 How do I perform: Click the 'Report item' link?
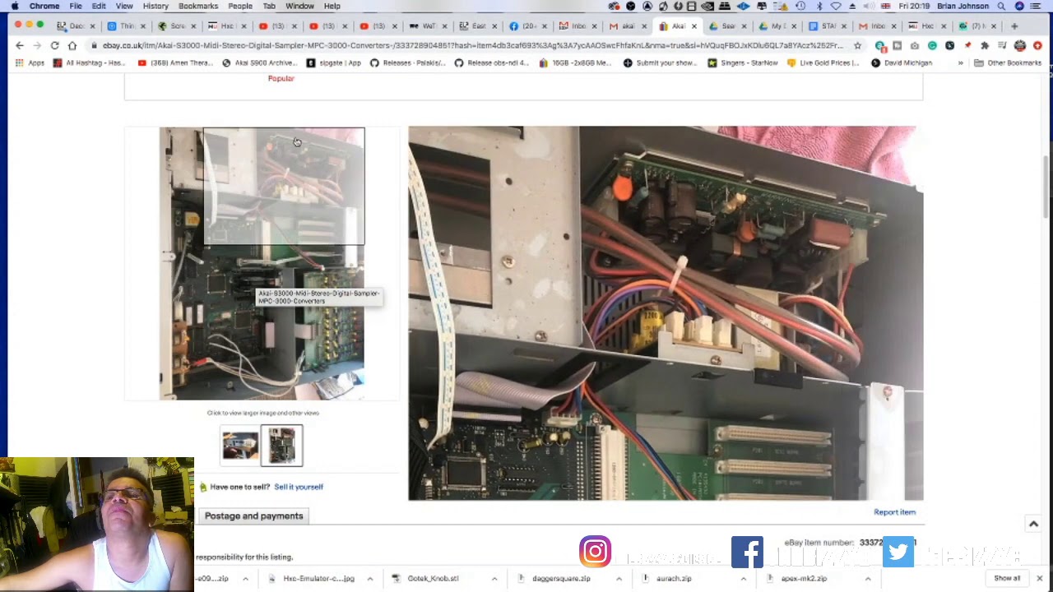click(x=894, y=512)
